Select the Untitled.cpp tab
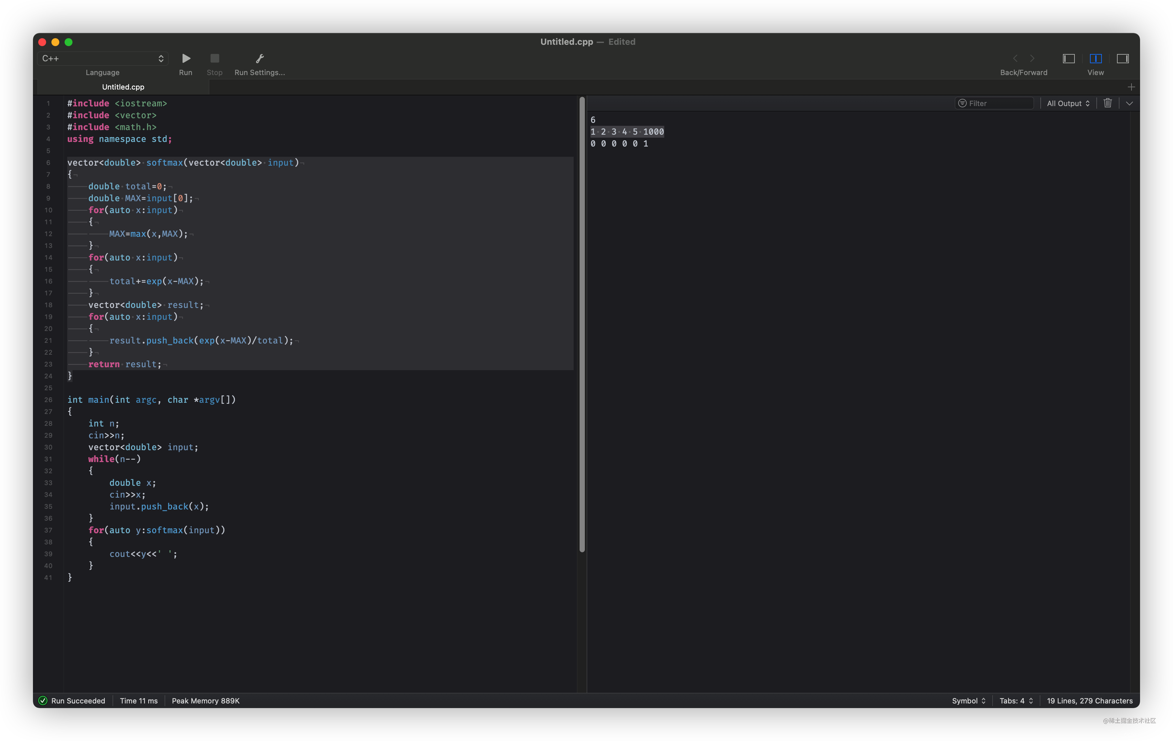This screenshot has width=1173, height=741. tap(123, 87)
